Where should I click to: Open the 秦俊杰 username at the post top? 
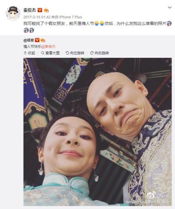30,10
